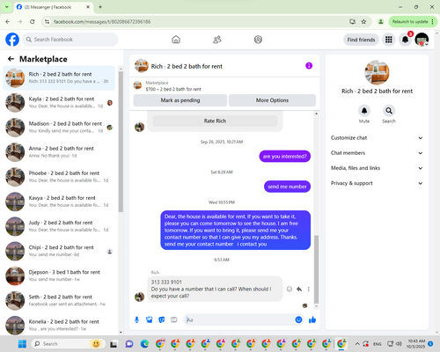Click the conversation scrollbar thumb
Image resolution: width=440 pixels, height=352 pixels.
(316, 269)
